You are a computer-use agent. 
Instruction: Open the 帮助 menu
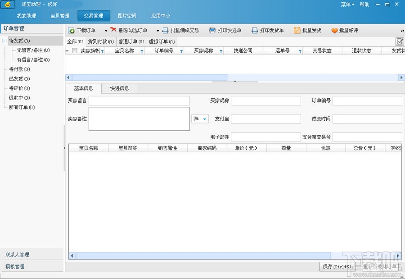[x=364, y=5]
